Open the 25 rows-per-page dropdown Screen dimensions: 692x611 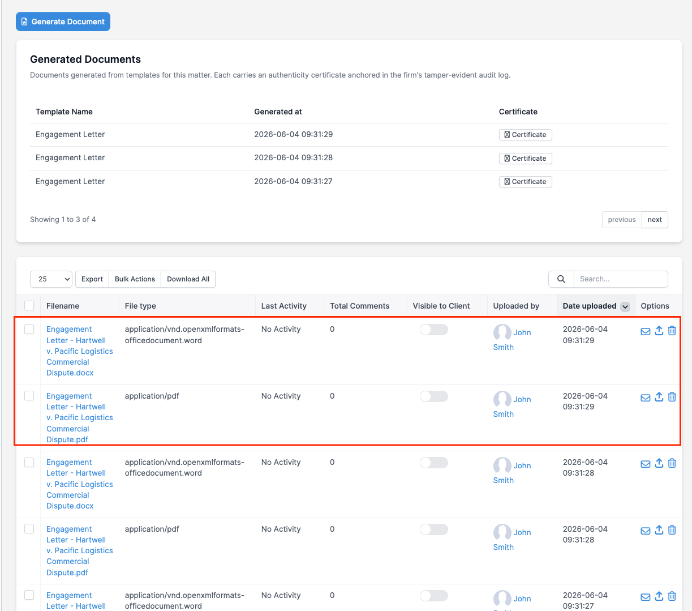coord(51,279)
